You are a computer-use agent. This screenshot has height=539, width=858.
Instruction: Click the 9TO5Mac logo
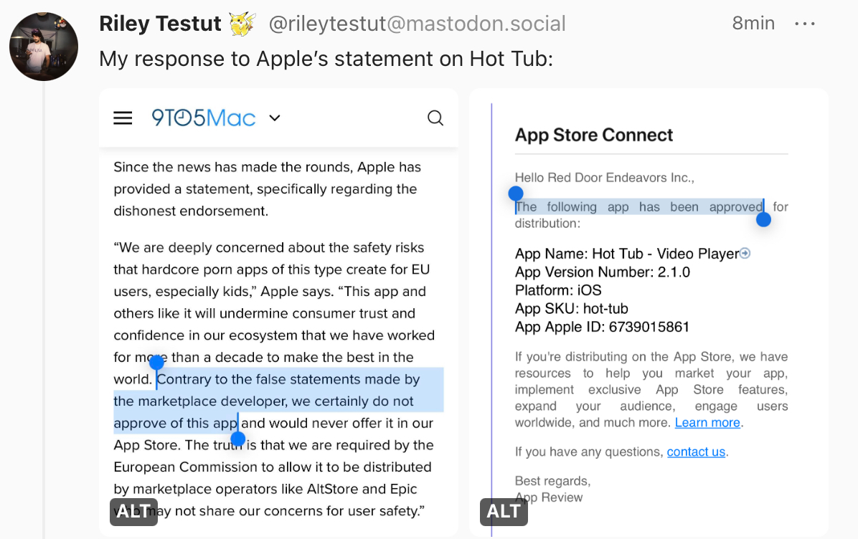(204, 118)
